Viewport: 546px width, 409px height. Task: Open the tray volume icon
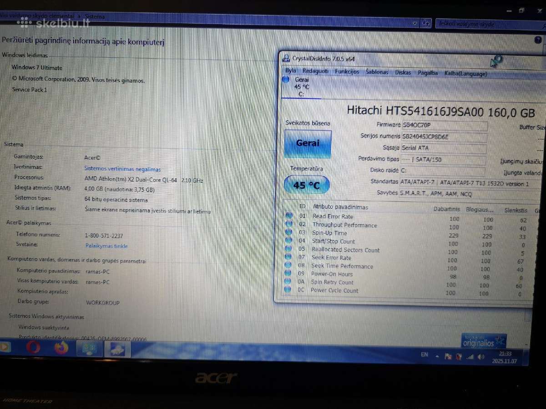pos(481,357)
